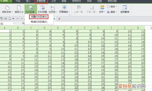Image resolution: width=152 pixels, height=91 pixels.
Task: Close the current document tab
Action: (x=54, y=19)
